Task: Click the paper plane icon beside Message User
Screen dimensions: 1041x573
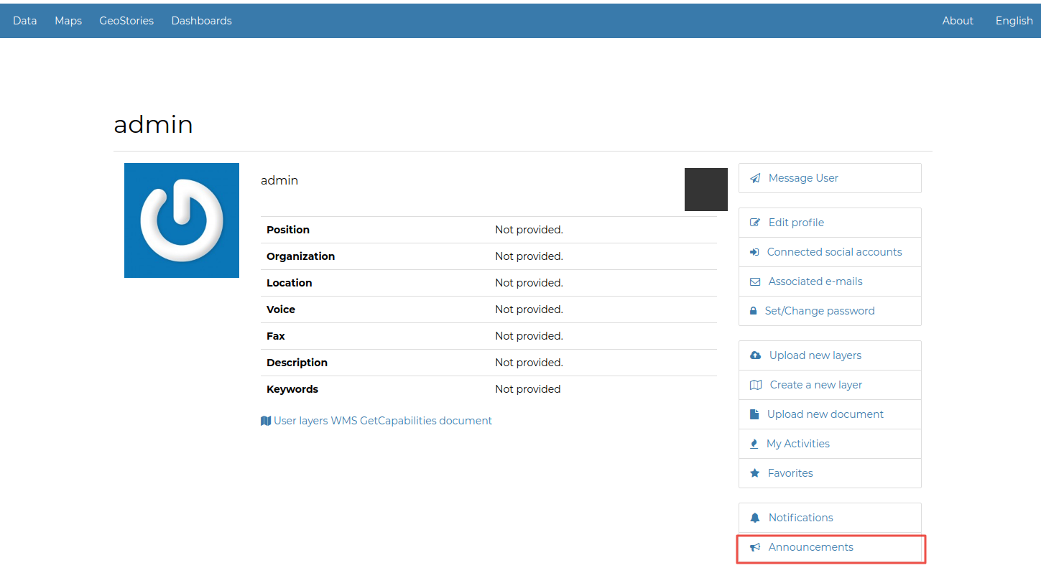Action: coord(755,178)
